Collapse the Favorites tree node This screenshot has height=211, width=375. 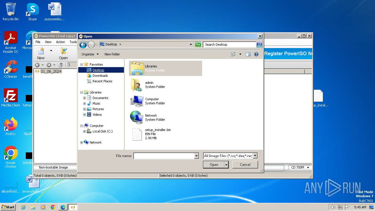pyautogui.click(x=81, y=64)
